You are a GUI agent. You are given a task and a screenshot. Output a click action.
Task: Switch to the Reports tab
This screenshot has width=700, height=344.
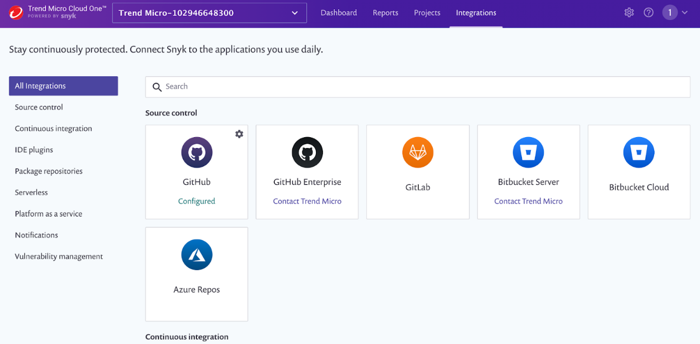click(385, 12)
